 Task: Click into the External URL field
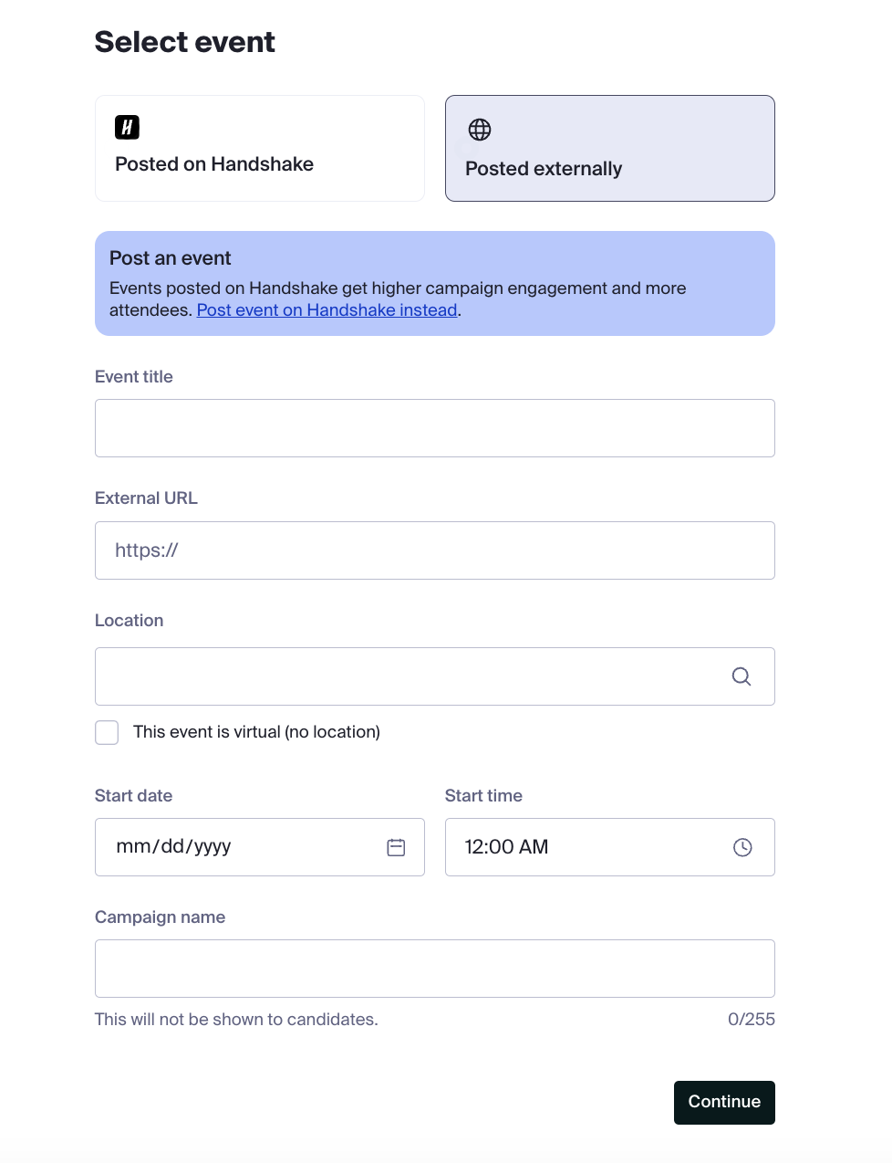click(434, 550)
